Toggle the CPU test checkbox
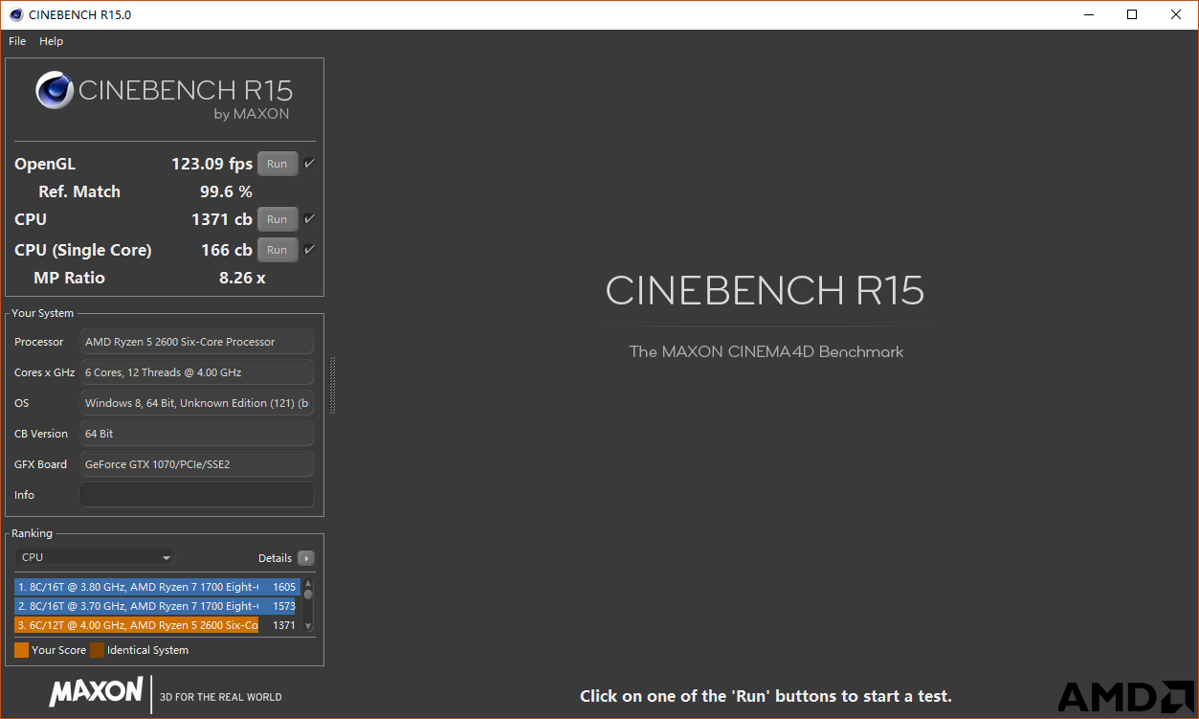The height and width of the screenshot is (719, 1199). pos(309,219)
